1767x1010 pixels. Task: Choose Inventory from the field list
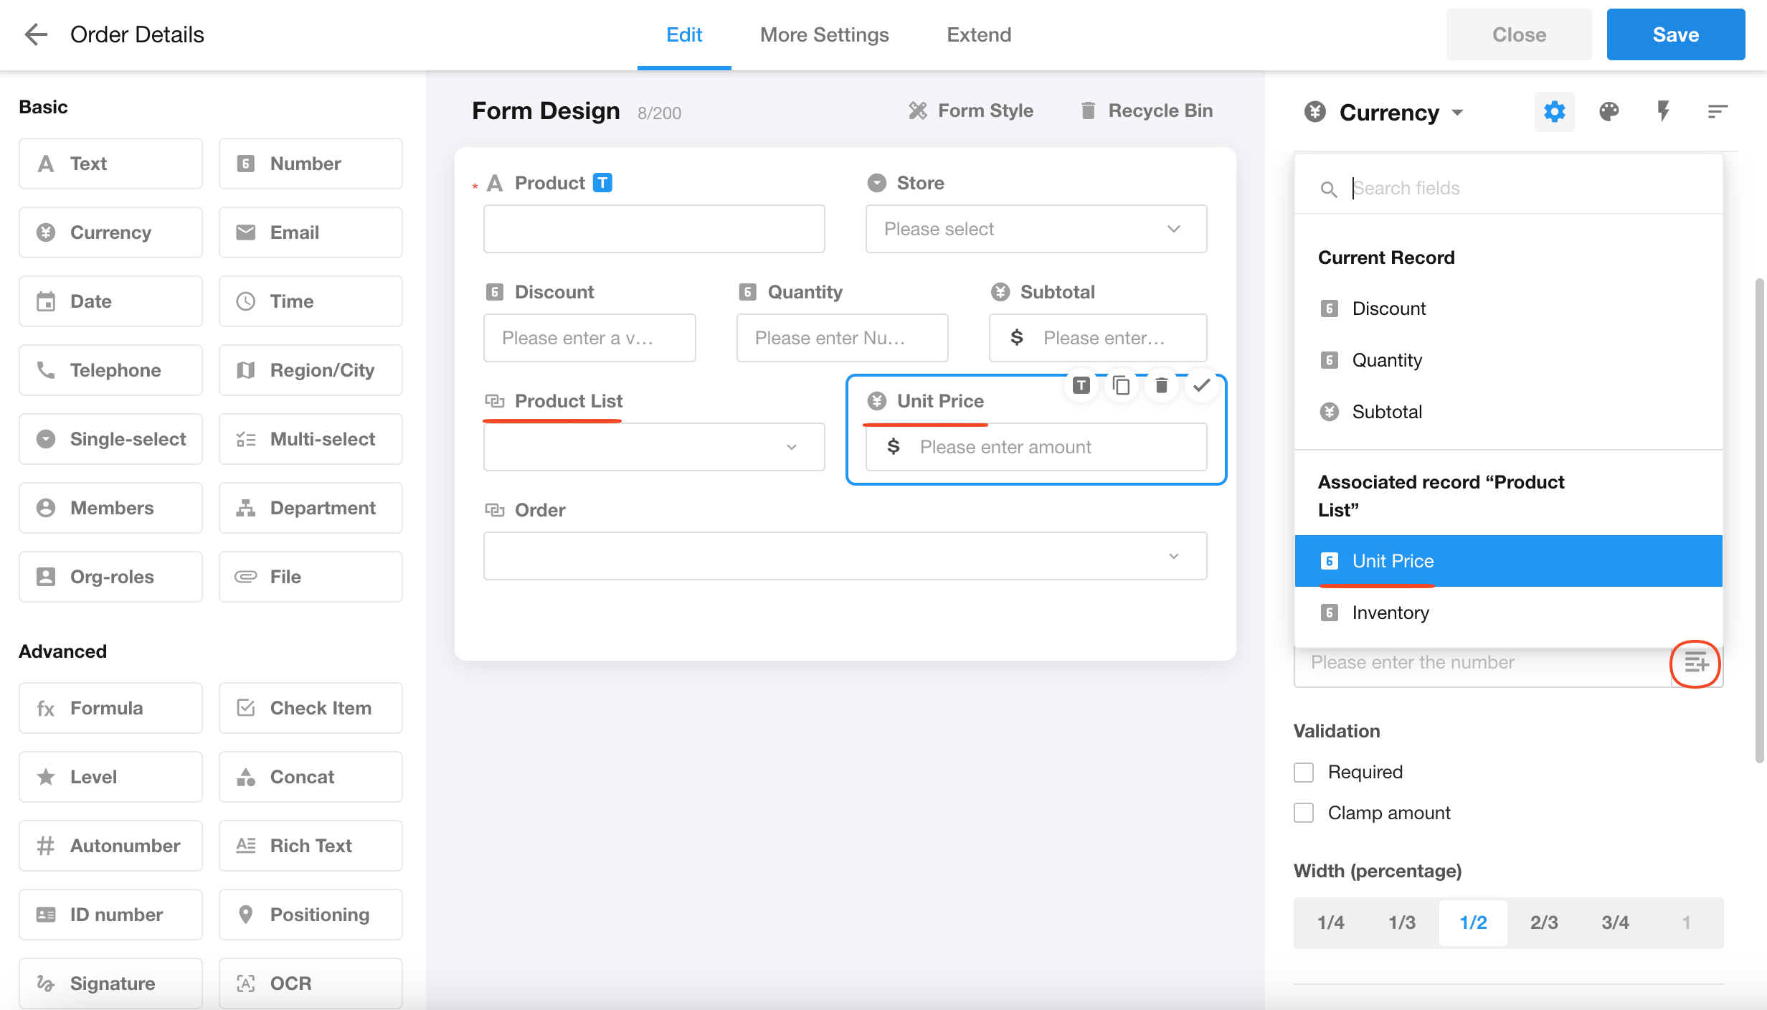[x=1390, y=613]
